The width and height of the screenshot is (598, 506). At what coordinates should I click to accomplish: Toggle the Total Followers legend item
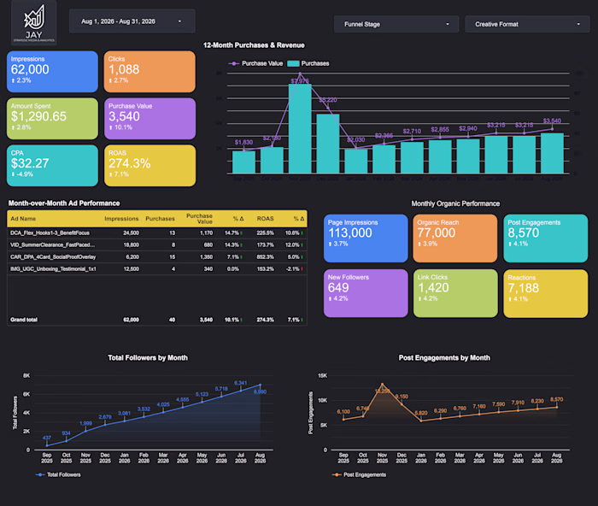click(x=58, y=474)
